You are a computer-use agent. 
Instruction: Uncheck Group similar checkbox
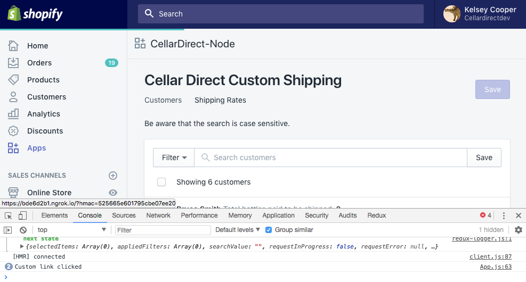tap(269, 230)
